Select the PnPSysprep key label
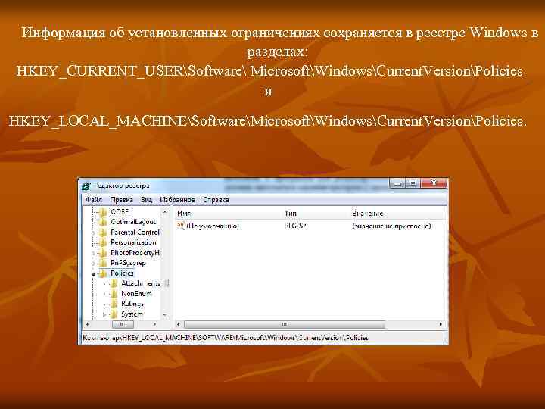Screen dimensions: 545x409 click(x=128, y=263)
